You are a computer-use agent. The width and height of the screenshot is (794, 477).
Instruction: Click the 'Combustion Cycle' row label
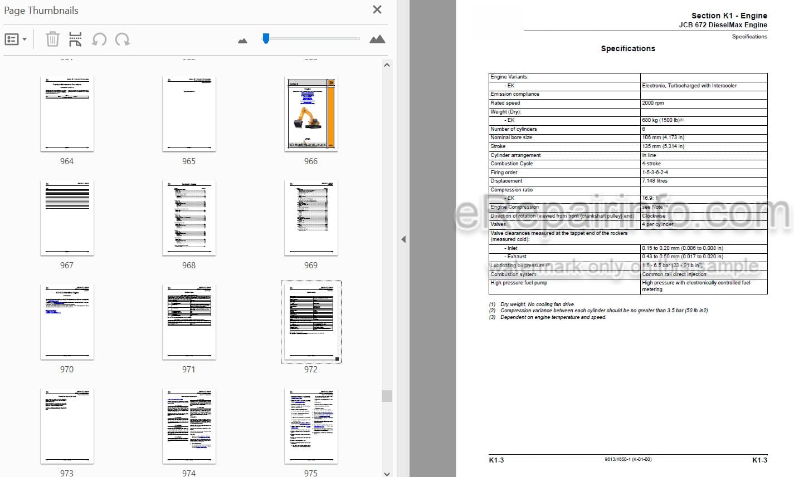pos(512,164)
